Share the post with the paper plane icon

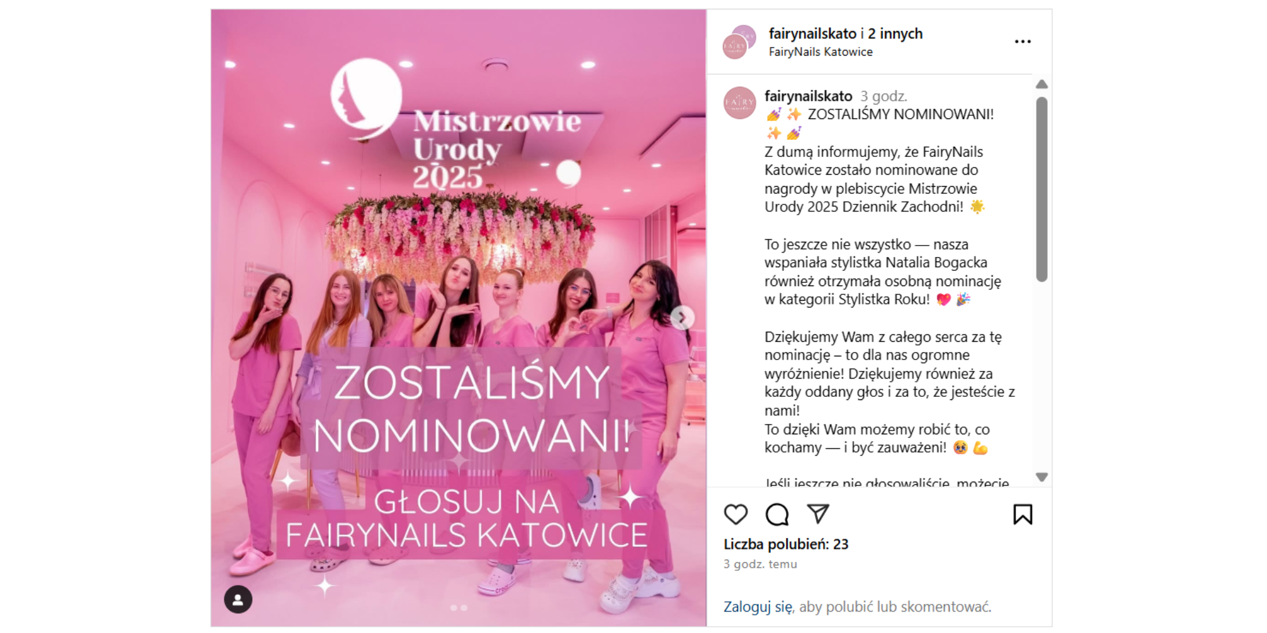coord(818,513)
